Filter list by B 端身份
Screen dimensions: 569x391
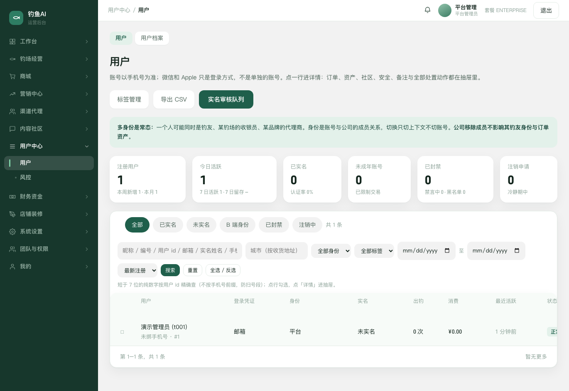pos(238,225)
